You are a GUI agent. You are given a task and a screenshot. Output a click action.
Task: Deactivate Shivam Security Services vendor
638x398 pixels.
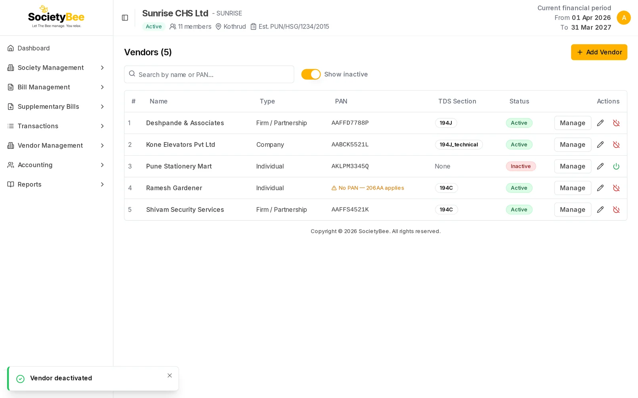616,210
